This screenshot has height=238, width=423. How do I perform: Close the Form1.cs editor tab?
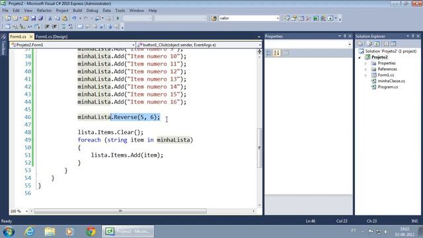(31, 36)
